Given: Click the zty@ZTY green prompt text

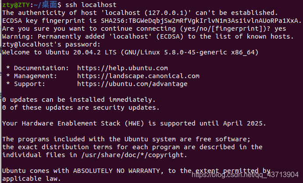Looking at the screenshot, I should point(16,5).
